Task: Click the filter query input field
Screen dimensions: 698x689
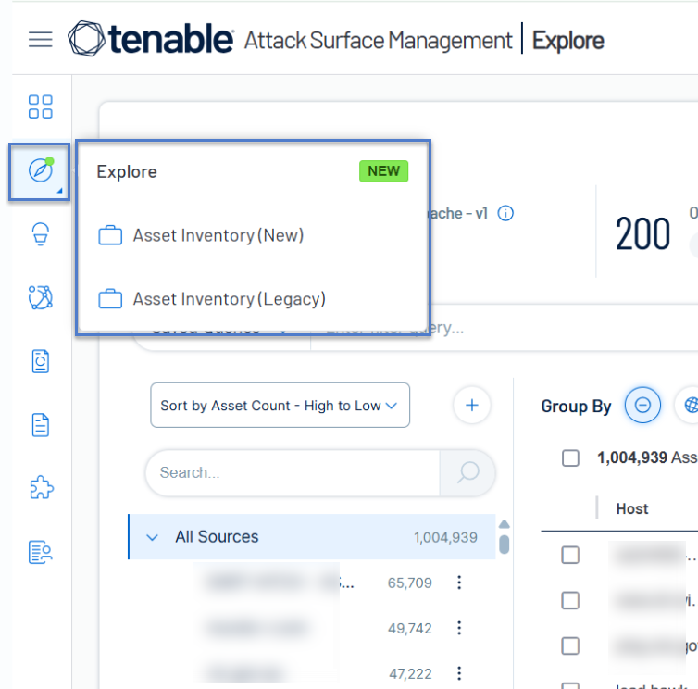Action: [503, 329]
